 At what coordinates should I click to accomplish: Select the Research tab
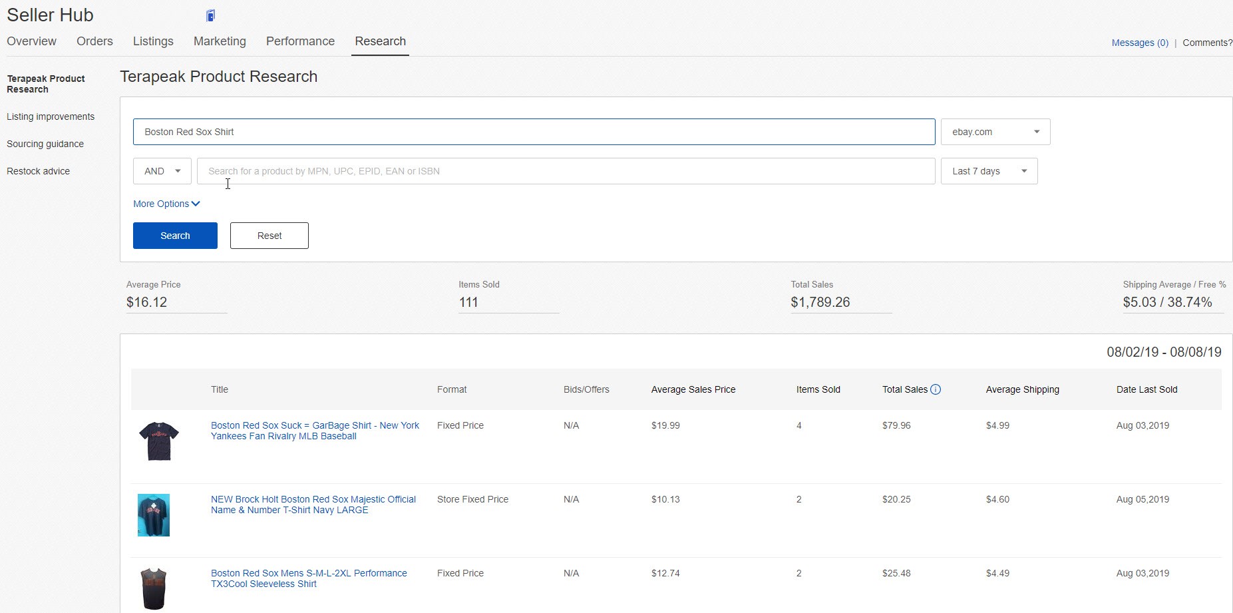coord(380,41)
